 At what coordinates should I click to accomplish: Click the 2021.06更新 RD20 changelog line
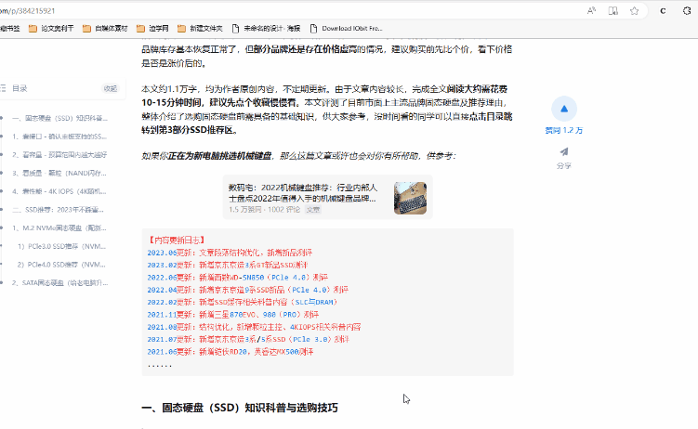point(230,352)
